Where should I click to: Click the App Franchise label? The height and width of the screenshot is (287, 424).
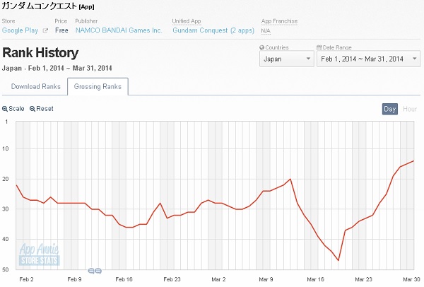coord(279,21)
